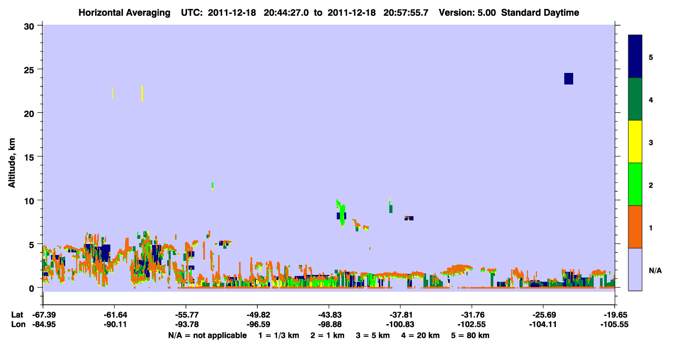Viewport: 683px width, 350px height.
Task: Click the dark blue colorbar segment labeled 5
Action: (635, 57)
